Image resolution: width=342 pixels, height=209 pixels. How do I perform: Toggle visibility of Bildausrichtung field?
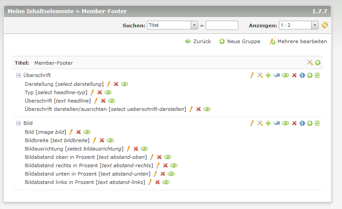(144, 149)
